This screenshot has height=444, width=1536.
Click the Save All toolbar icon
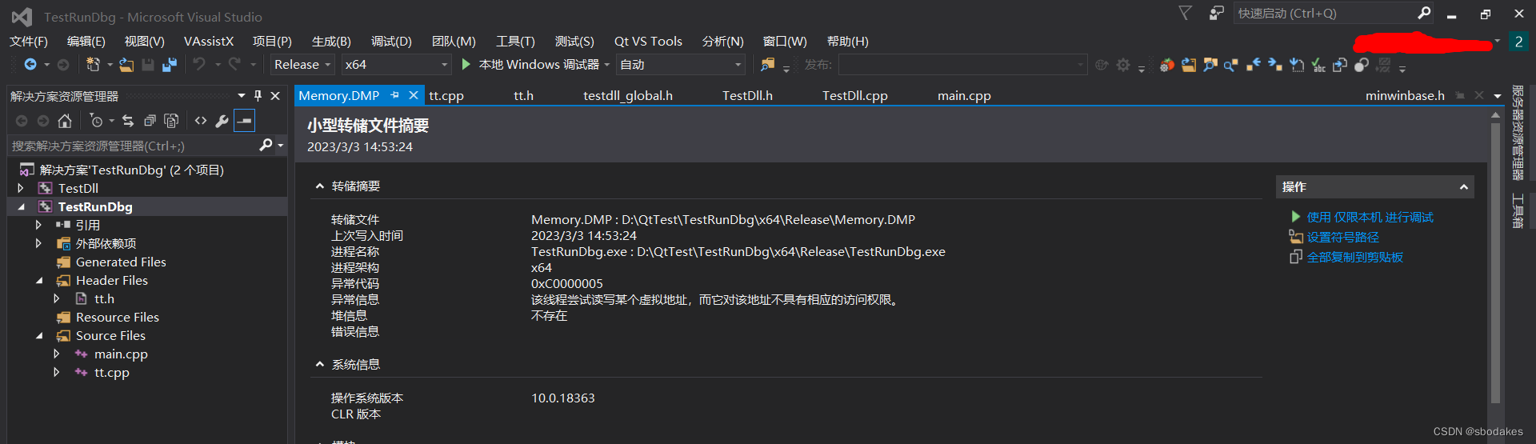pos(169,65)
